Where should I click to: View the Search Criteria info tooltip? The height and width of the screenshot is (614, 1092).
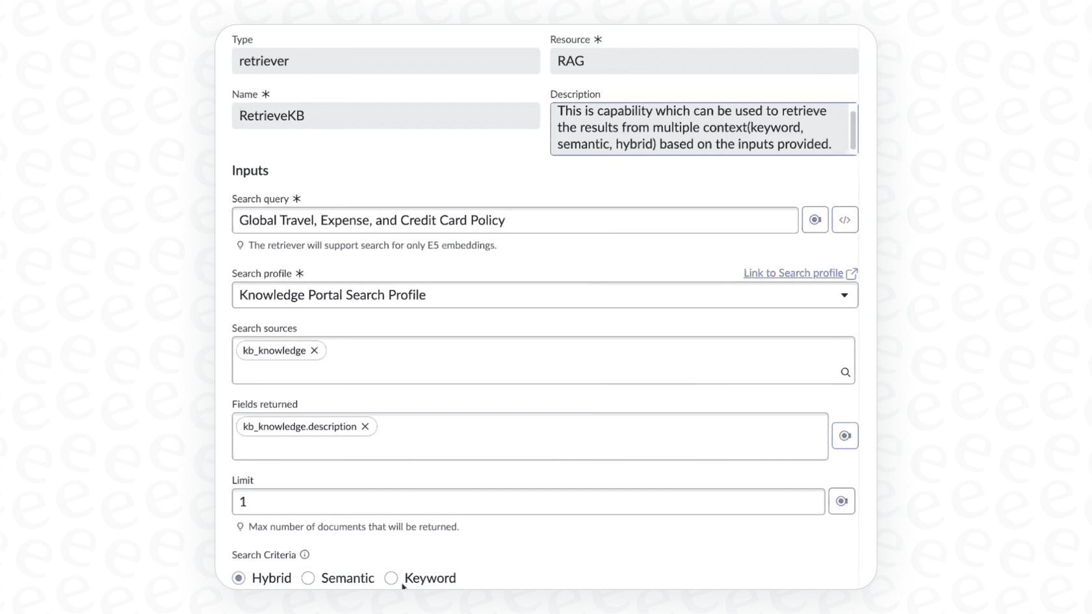(304, 555)
